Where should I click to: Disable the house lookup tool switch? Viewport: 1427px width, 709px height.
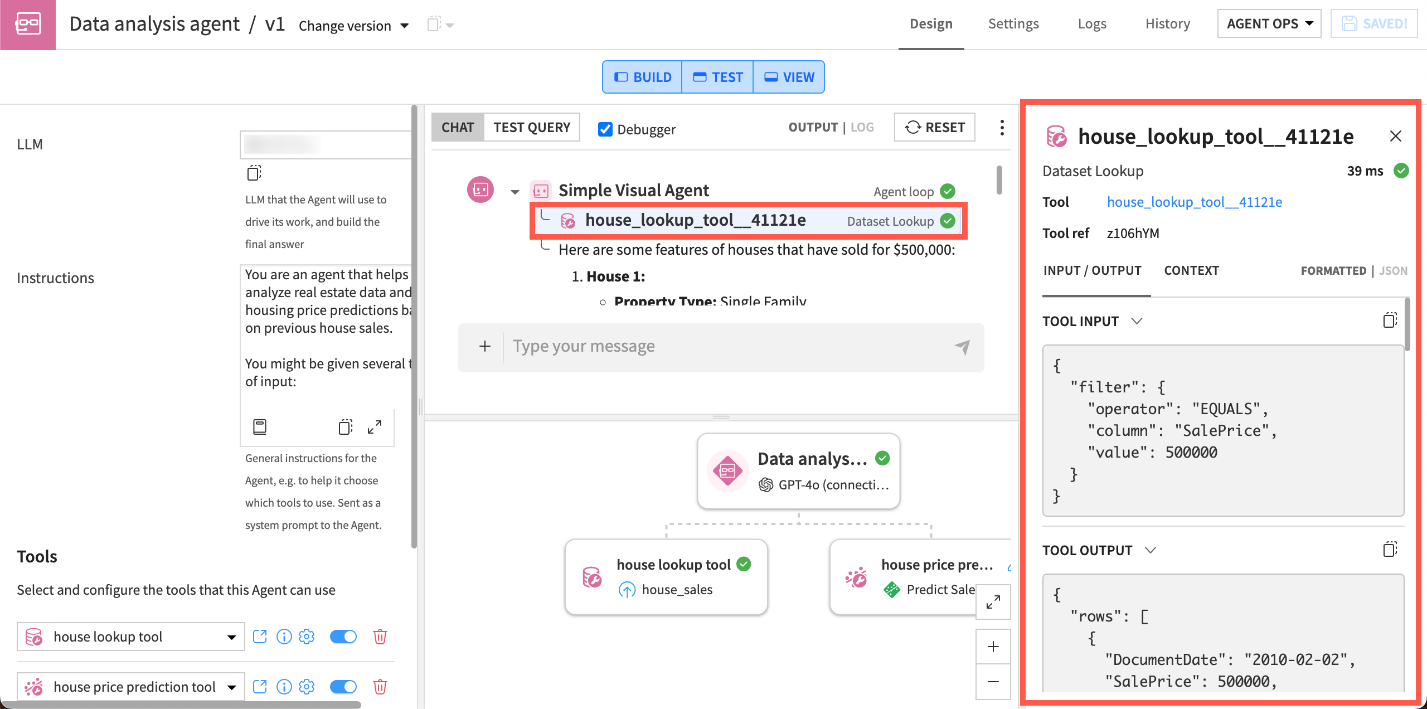[x=343, y=637]
